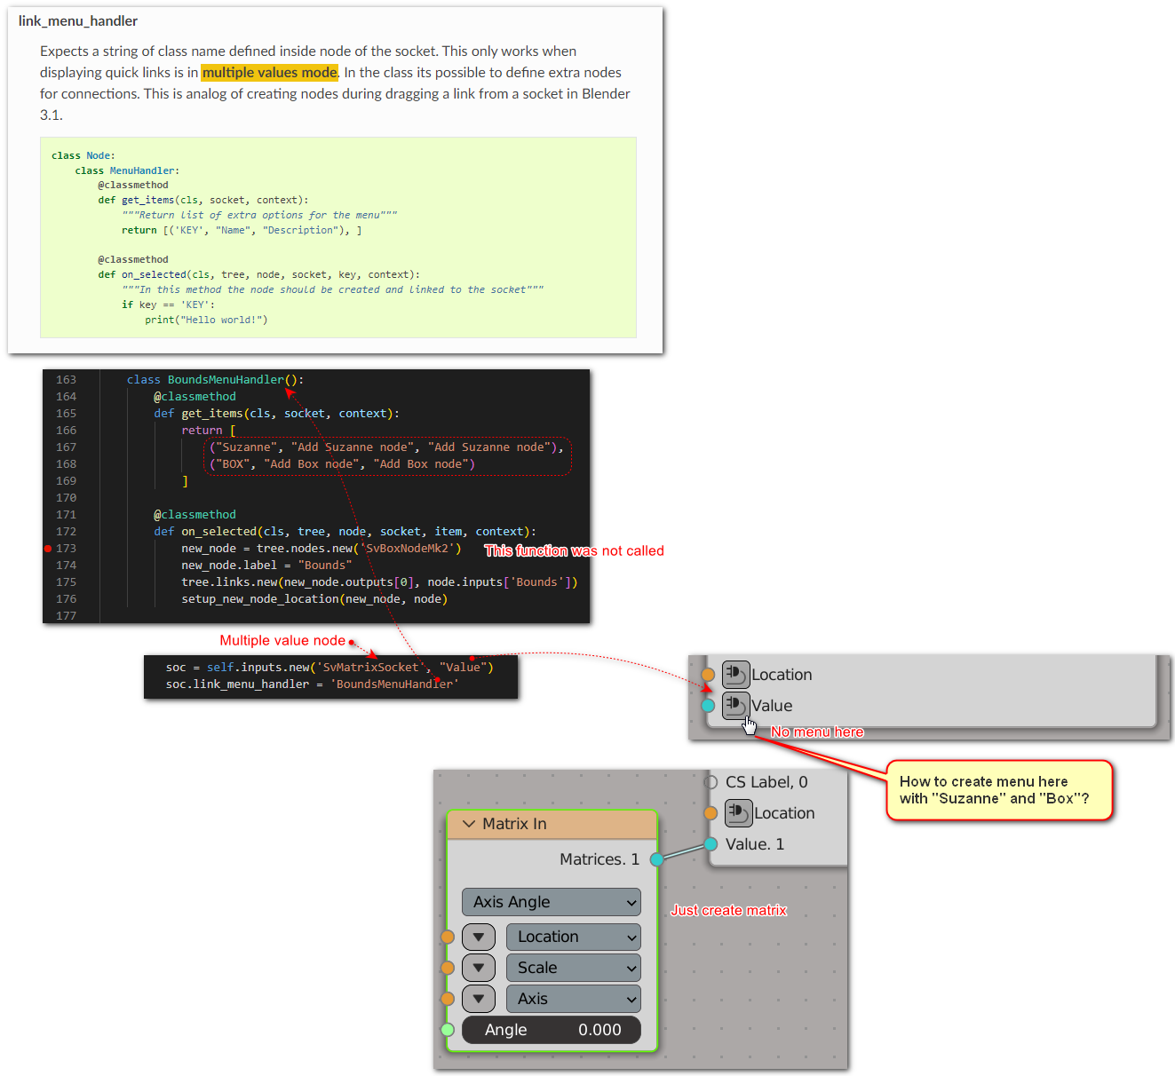This screenshot has height=1076, width=1175.
Task: Click the cyan Value output socket
Action: click(708, 705)
